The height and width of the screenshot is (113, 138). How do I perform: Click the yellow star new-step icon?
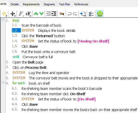coord(4,14)
